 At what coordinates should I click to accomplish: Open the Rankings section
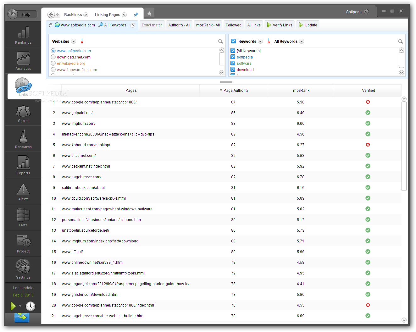[23, 35]
